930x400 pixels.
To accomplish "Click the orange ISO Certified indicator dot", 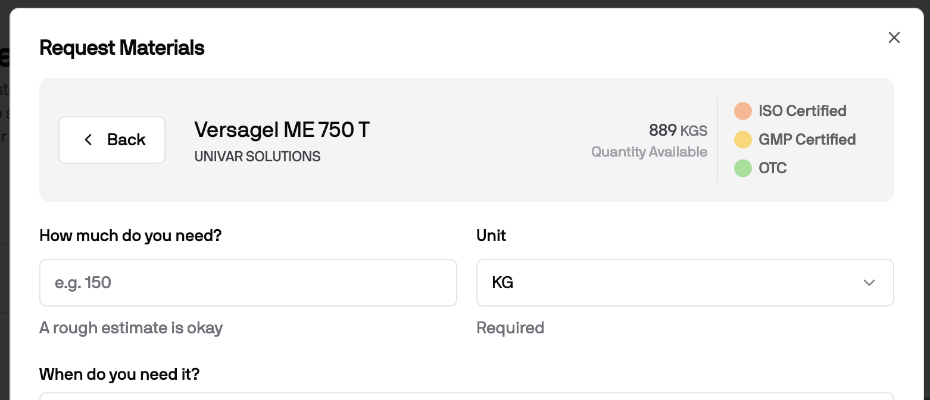I will point(743,111).
